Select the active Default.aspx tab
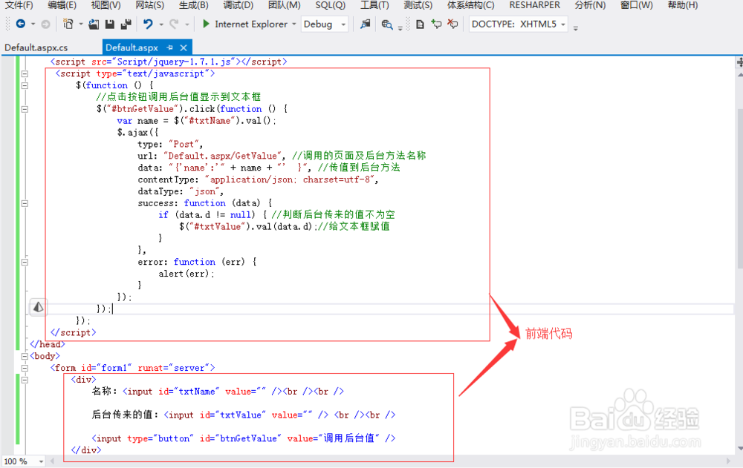The height and width of the screenshot is (468, 743). (132, 47)
